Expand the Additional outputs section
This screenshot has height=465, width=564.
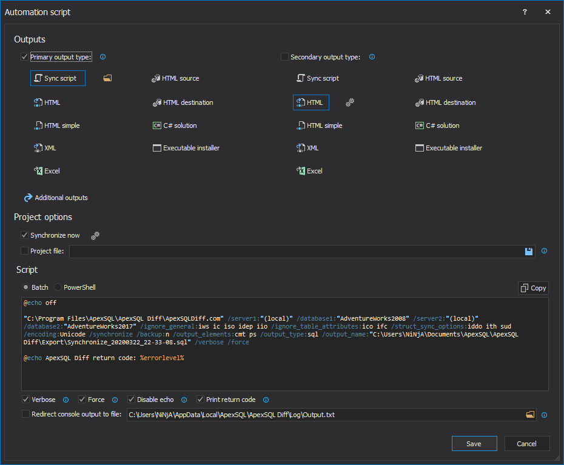[56, 198]
